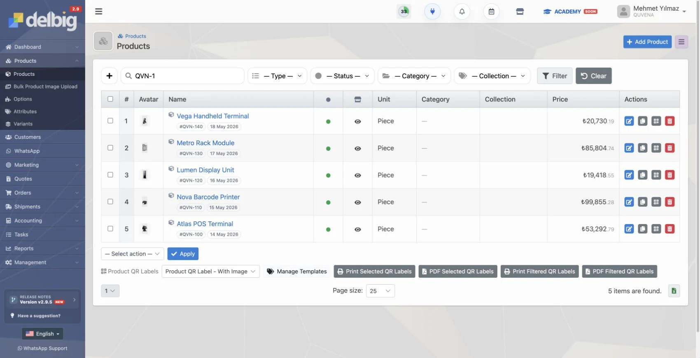Open WhatsApp in sidebar

click(42, 151)
